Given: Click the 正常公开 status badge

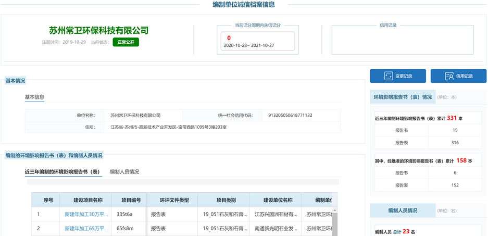Looking at the screenshot, I should click(126, 42).
